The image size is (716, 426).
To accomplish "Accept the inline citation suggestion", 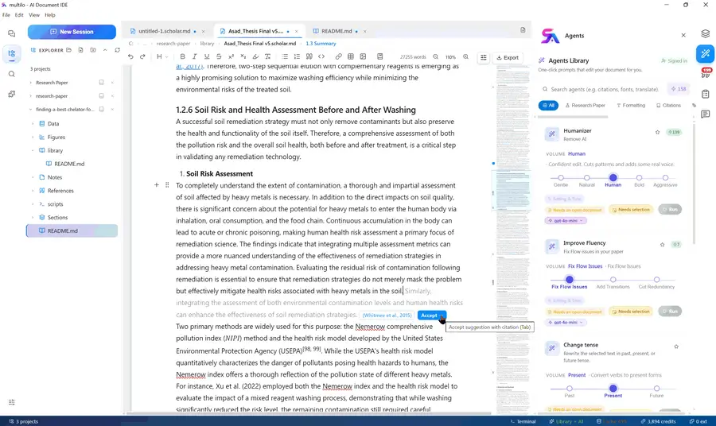I will 431,316.
